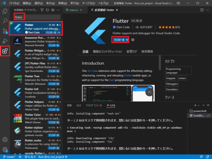The width and height of the screenshot is (212, 159).
Task: Open the Accounts icon in activity bar
Action: [5, 140]
